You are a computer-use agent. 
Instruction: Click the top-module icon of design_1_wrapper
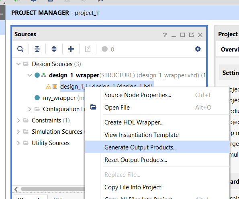pyautogui.click(x=44, y=75)
